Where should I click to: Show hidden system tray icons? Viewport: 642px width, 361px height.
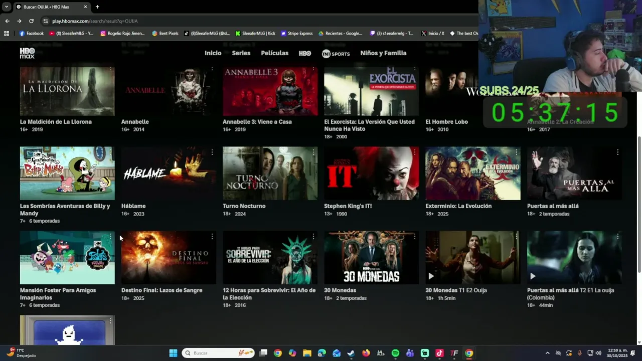click(547, 353)
